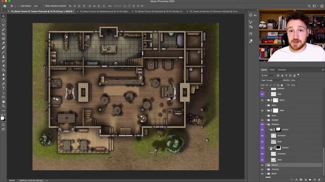Filter layers by pixel layers icon
This screenshot has height=182, width=325.
[x=278, y=75]
